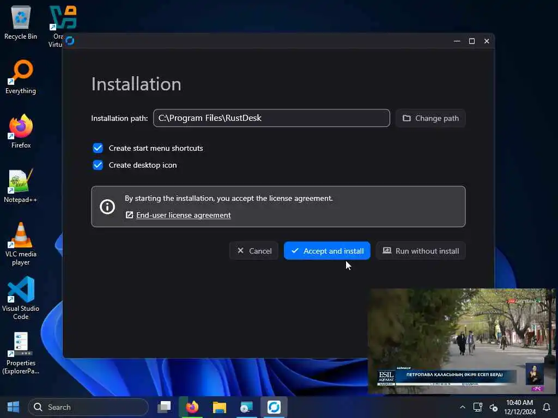Click the installer disc taskbar icon

click(246, 407)
